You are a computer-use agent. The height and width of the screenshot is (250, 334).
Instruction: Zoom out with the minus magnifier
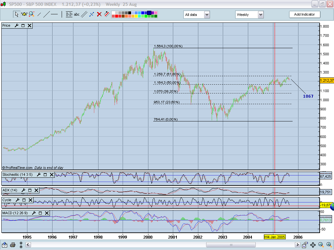[321, 245]
